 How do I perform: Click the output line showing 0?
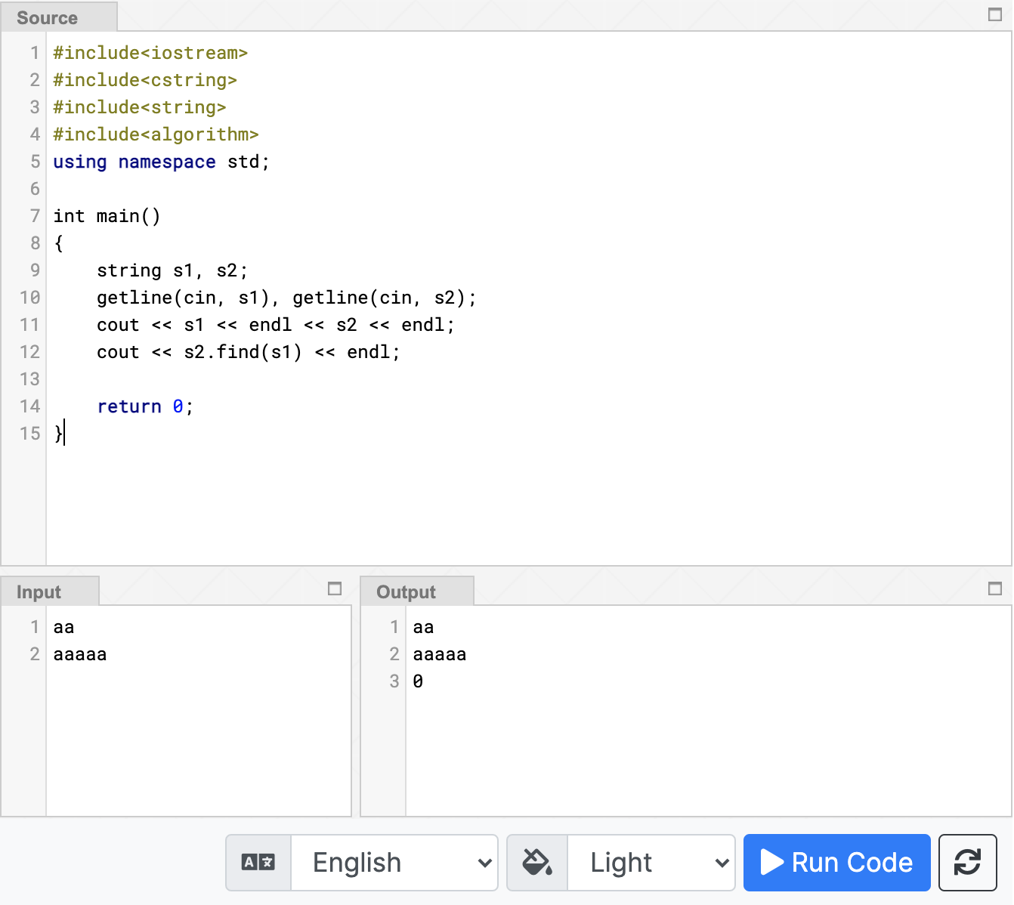pos(417,681)
